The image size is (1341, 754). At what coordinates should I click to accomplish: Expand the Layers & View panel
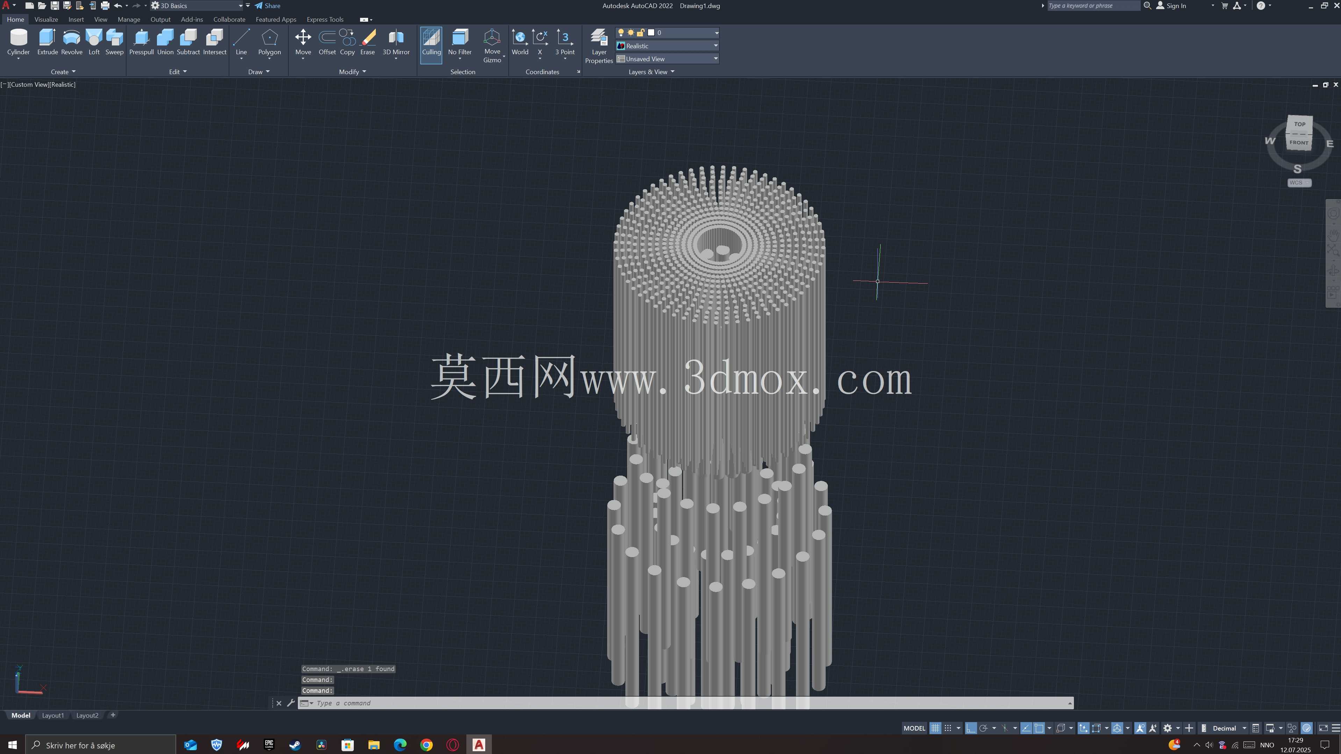[651, 72]
